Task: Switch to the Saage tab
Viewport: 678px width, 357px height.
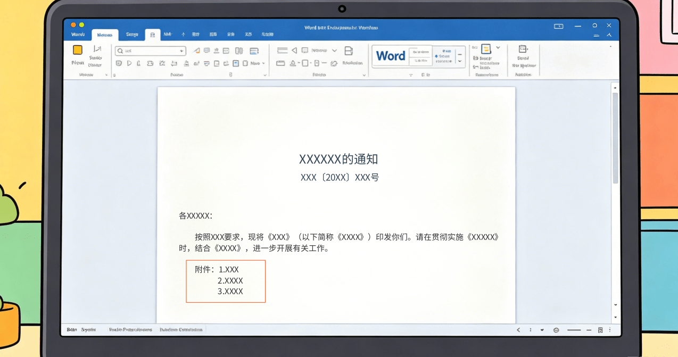Action: pyautogui.click(x=132, y=35)
